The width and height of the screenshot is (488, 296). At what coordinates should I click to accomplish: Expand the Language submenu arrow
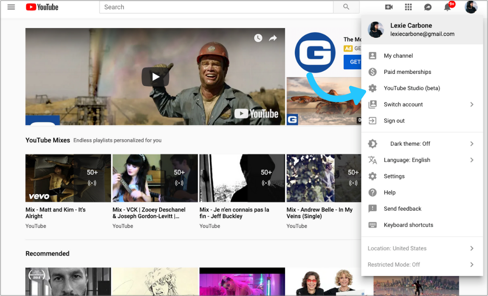472,160
